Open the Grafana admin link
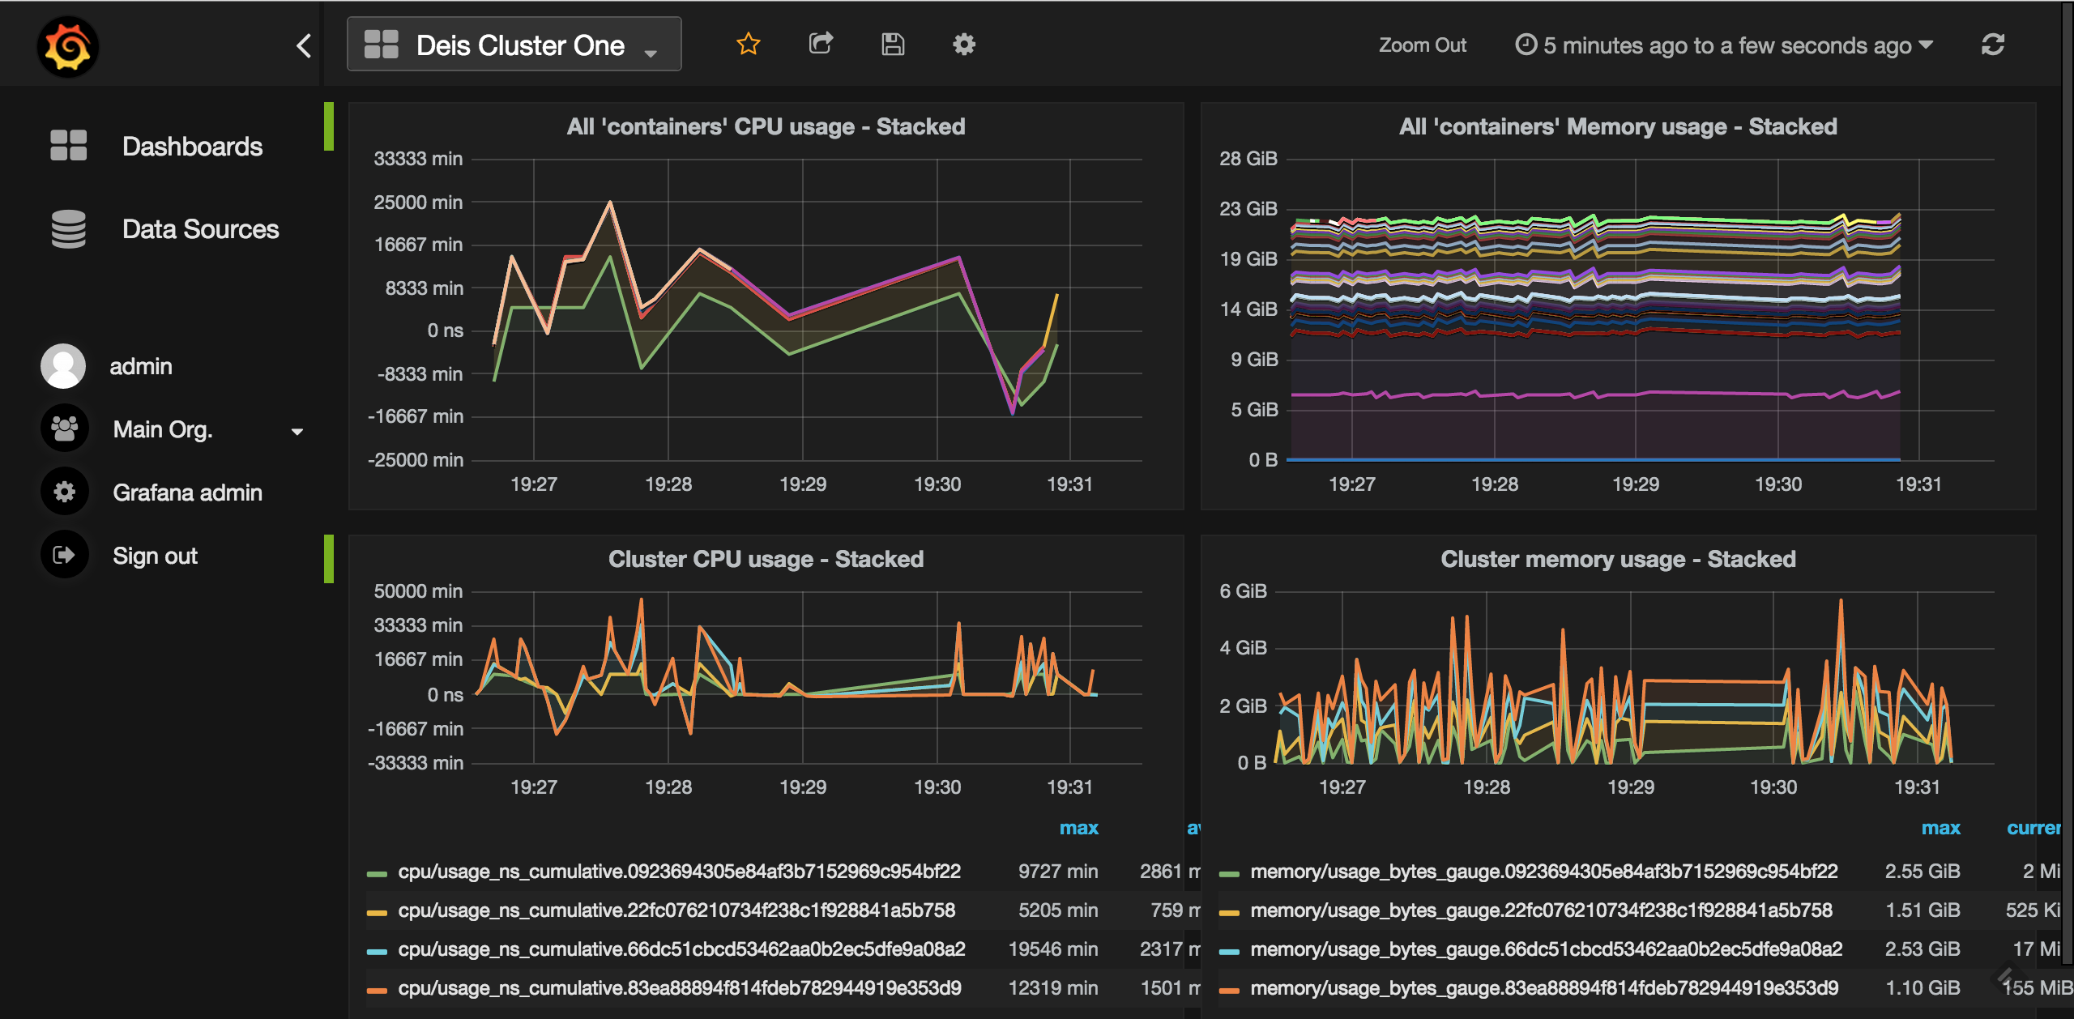Screen dimensions: 2074x1019 [187, 492]
